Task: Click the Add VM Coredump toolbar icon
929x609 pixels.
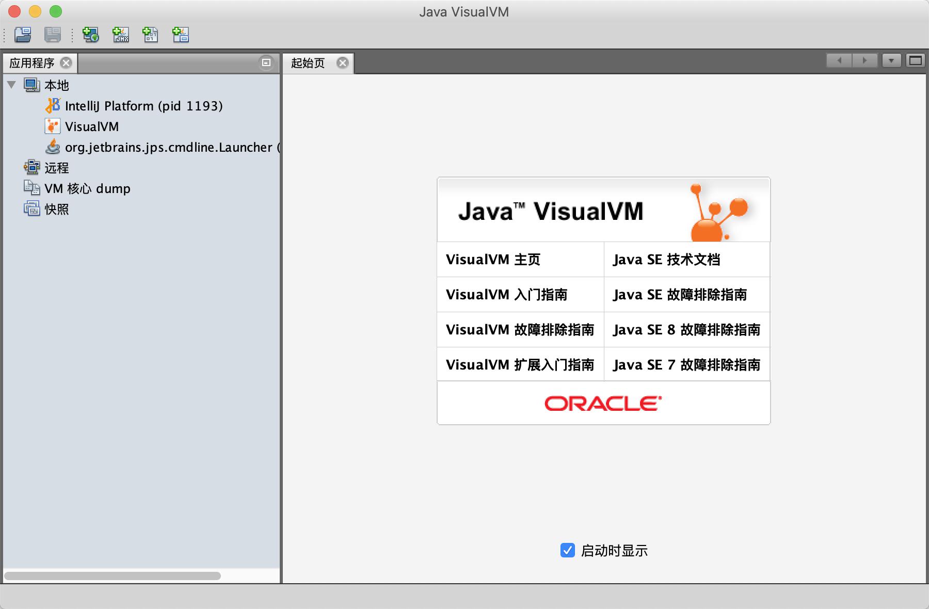Action: pyautogui.click(x=151, y=35)
